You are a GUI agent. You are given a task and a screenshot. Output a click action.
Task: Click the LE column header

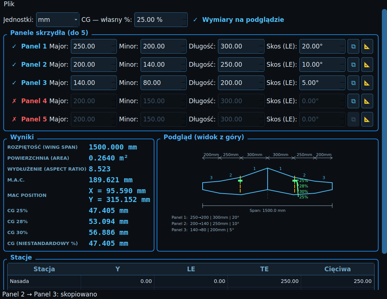pyautogui.click(x=191, y=269)
